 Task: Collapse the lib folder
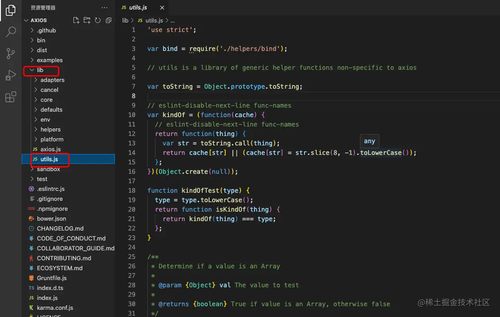click(x=68, y=70)
